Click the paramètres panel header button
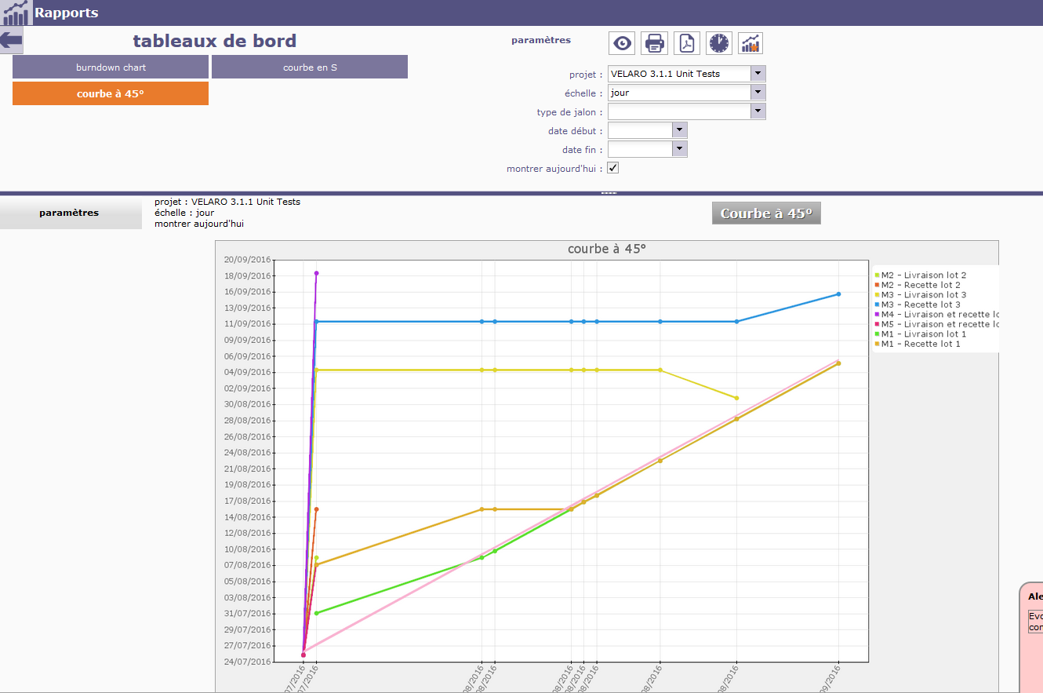This screenshot has width=1043, height=693. (69, 213)
